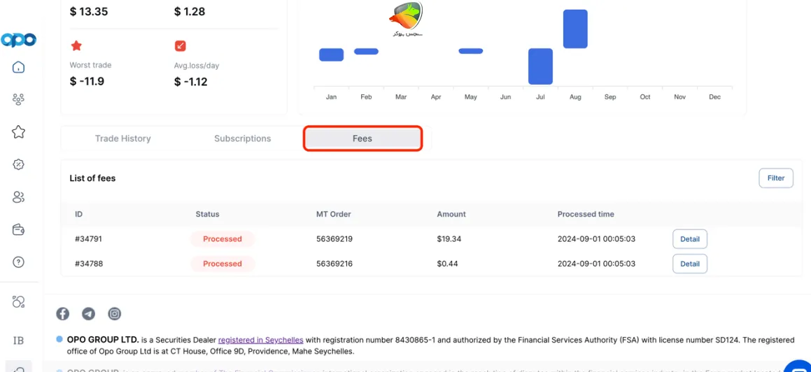811x372 pixels.
Task: Open the help question mark icon
Action: coord(19,262)
